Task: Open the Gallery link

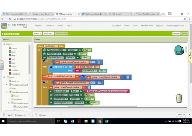Action: tap(127, 26)
